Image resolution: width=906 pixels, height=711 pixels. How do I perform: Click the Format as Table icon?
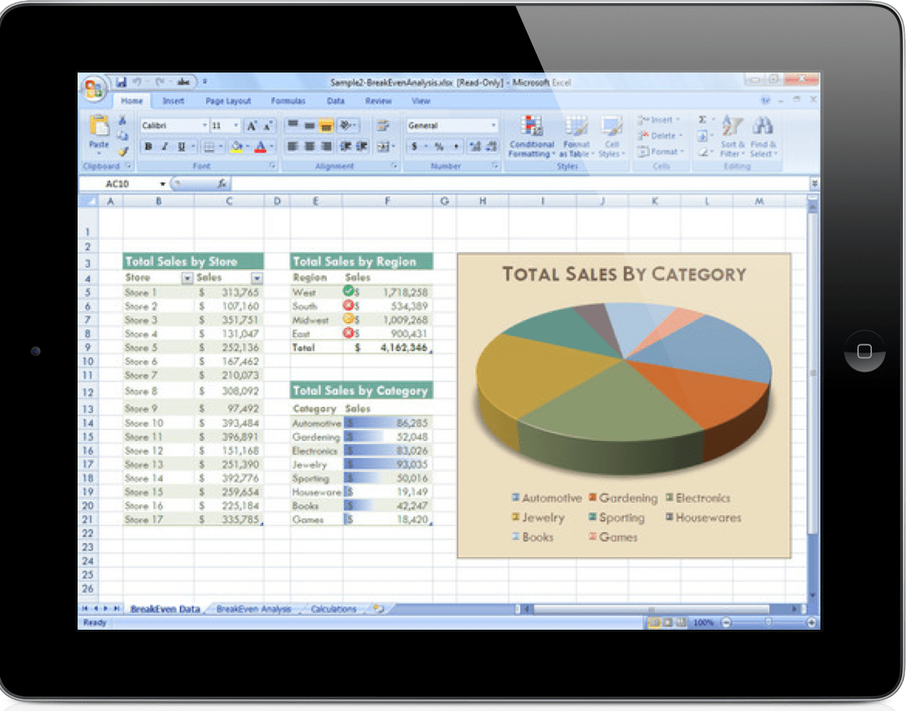pyautogui.click(x=575, y=135)
